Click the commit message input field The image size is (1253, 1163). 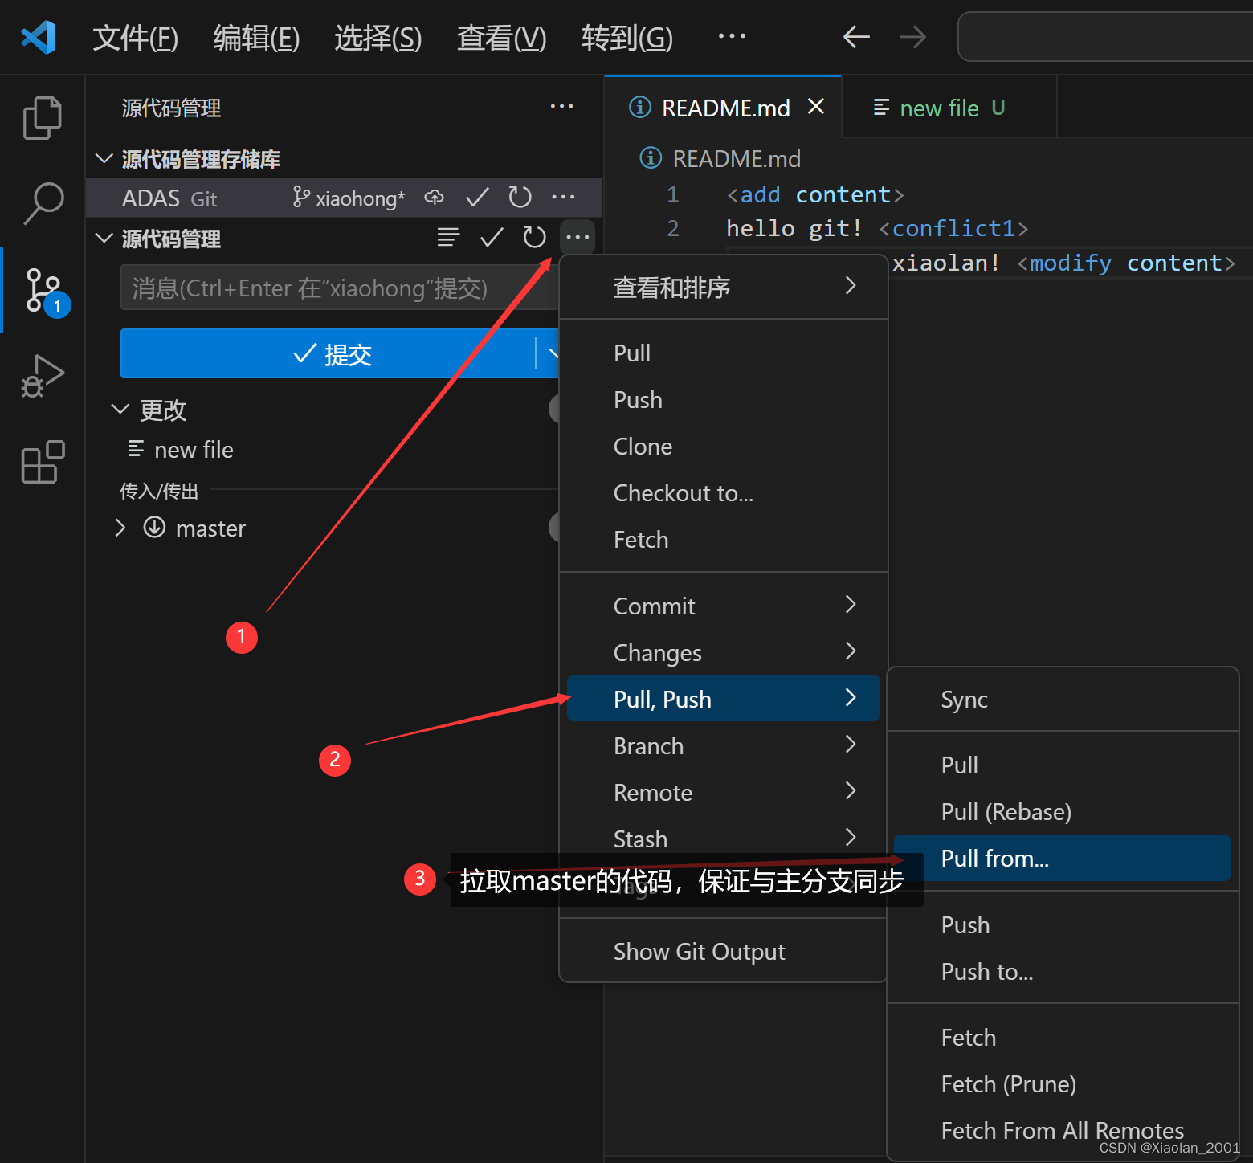[x=339, y=288]
